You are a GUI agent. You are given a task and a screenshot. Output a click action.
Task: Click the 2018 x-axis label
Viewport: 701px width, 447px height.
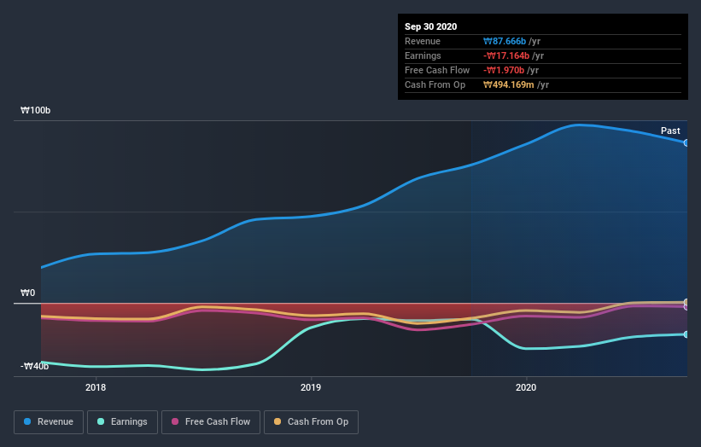tap(96, 387)
